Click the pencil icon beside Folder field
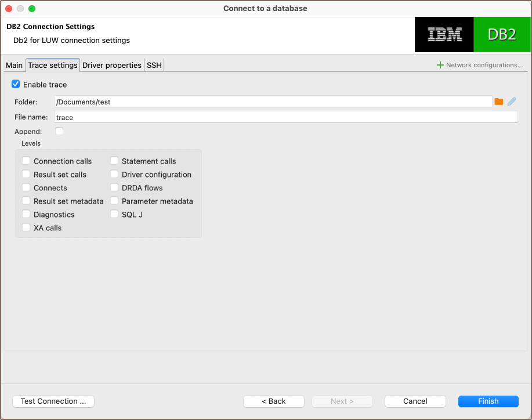532x420 pixels. pos(511,102)
